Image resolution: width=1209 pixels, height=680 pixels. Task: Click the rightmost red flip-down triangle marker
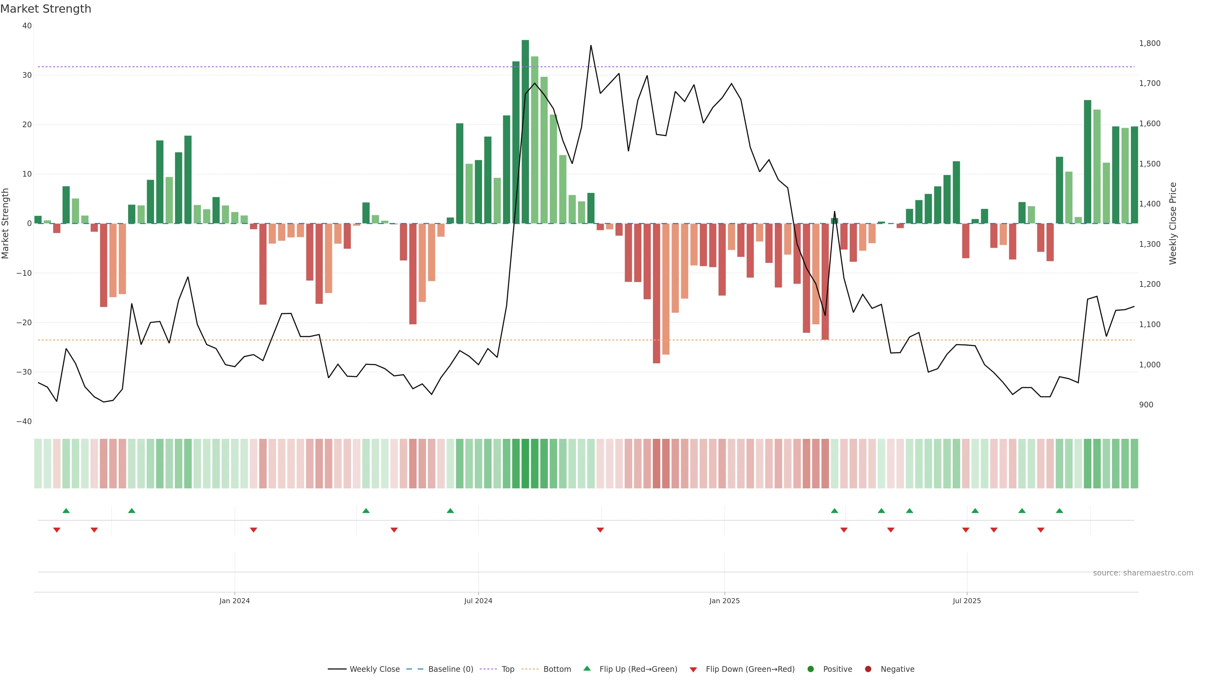[1041, 530]
